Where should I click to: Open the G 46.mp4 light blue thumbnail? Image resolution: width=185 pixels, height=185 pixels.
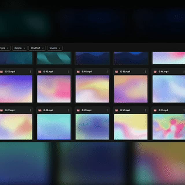click(169, 89)
